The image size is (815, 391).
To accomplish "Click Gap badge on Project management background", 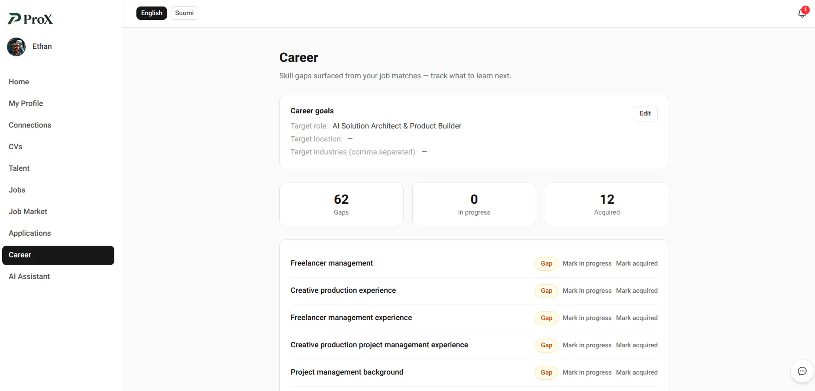I will click(x=547, y=372).
